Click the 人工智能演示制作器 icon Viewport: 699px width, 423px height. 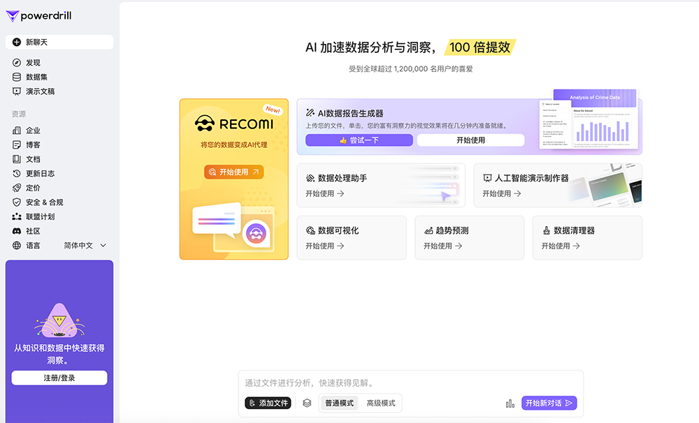tap(487, 178)
